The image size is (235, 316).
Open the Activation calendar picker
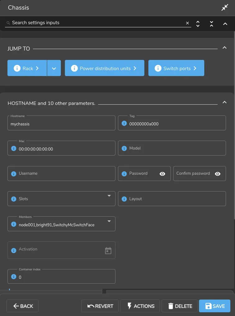tap(108, 251)
